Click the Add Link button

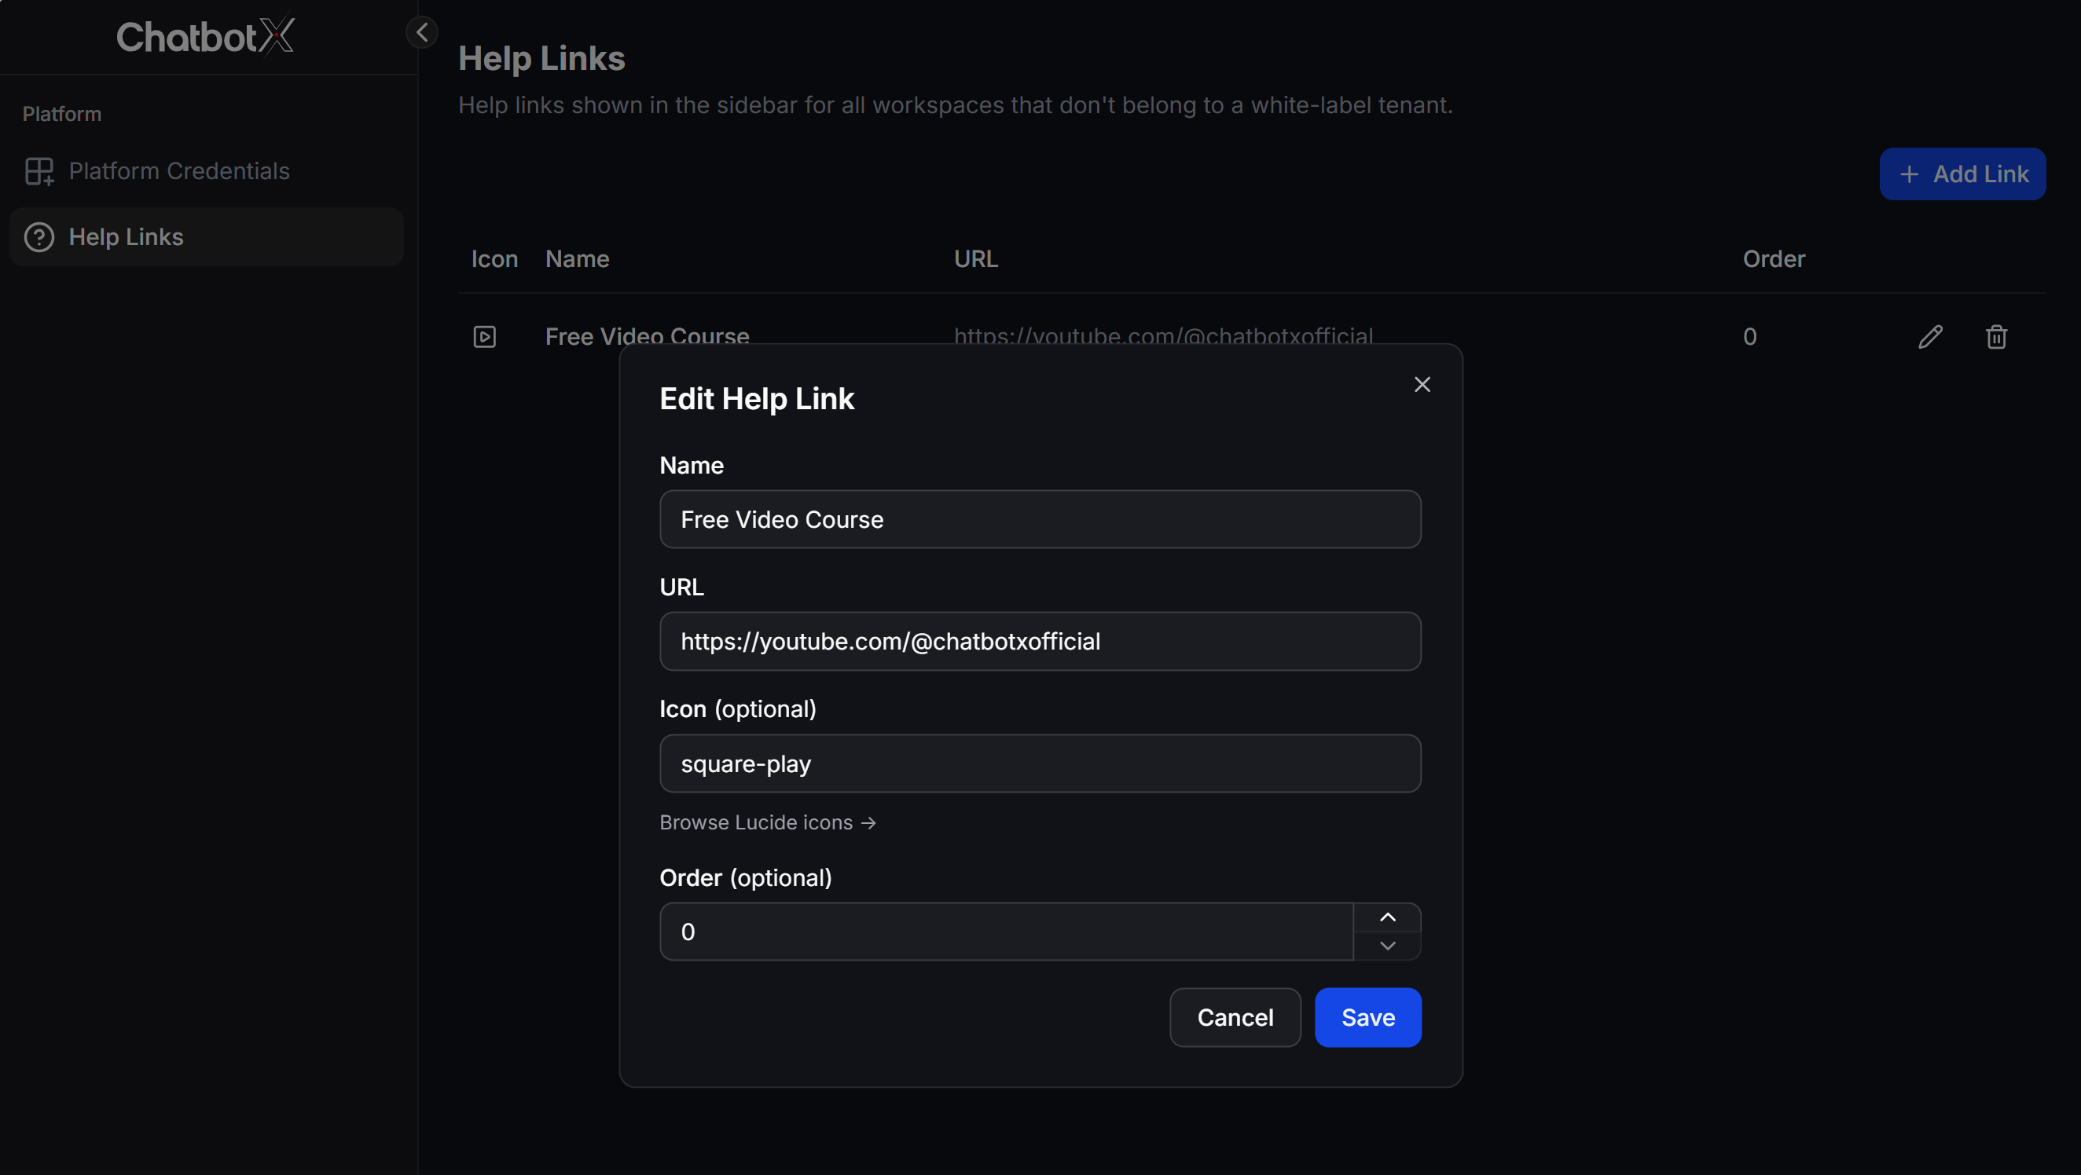click(x=1962, y=174)
